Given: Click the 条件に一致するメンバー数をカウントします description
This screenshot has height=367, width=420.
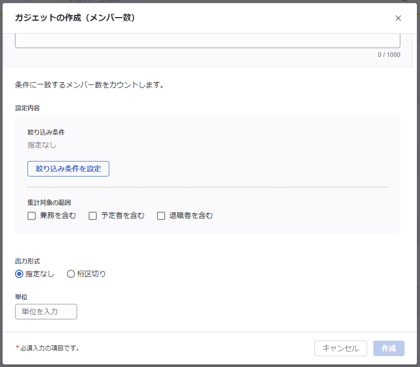Looking at the screenshot, I should click(x=90, y=84).
